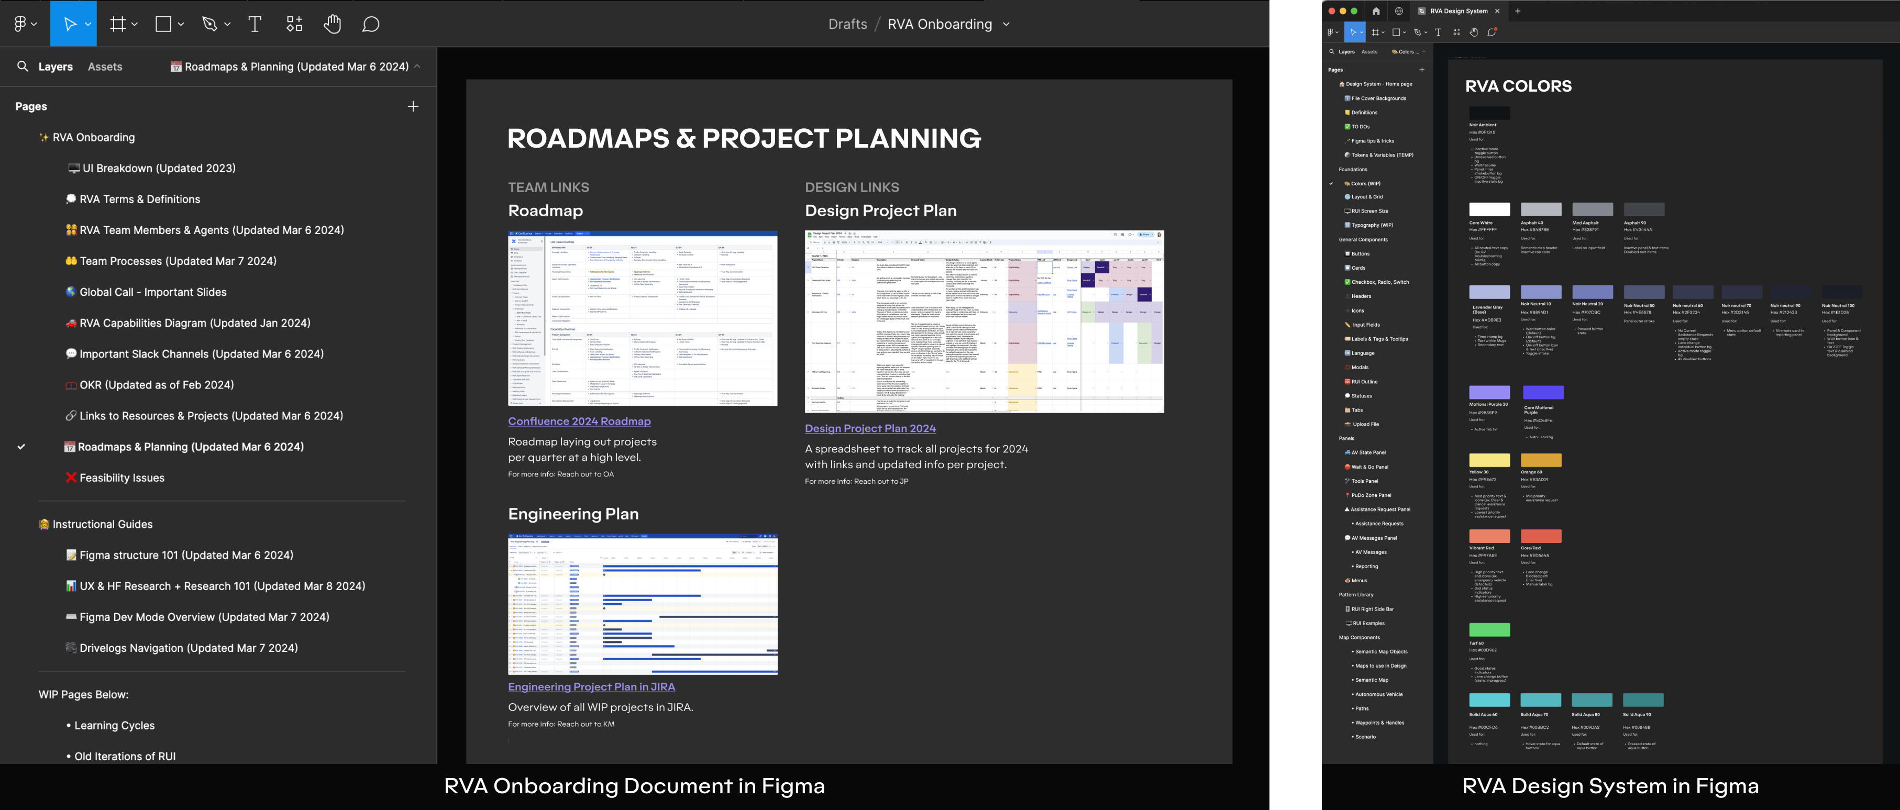Select RVA Terms & Definitions page
The height and width of the screenshot is (810, 1900).
click(x=133, y=199)
